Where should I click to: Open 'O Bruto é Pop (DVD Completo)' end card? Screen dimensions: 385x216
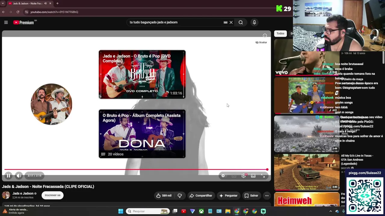(x=142, y=74)
